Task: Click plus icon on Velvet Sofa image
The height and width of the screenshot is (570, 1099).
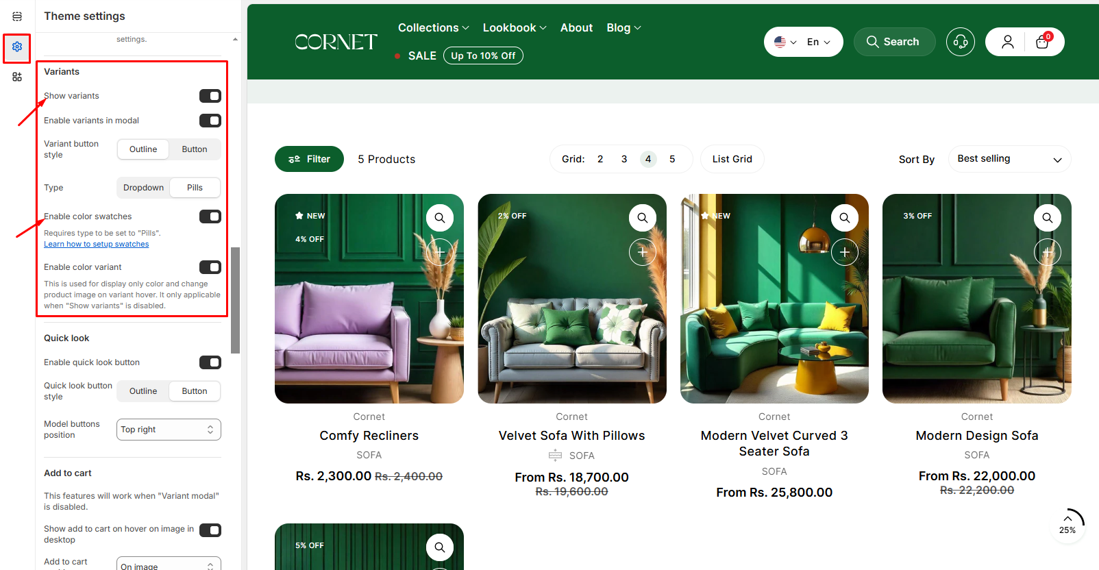Action: click(642, 252)
